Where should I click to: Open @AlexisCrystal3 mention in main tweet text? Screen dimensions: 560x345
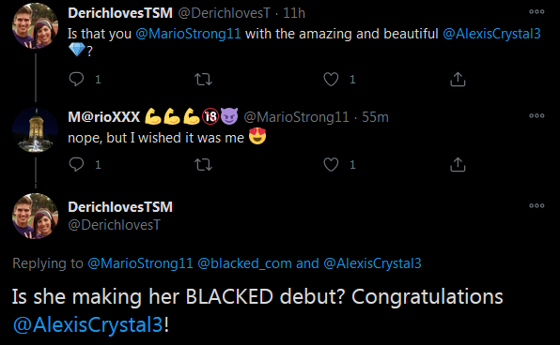pos(88,324)
